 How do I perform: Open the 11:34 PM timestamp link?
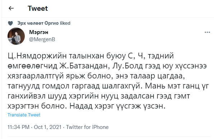(19, 127)
